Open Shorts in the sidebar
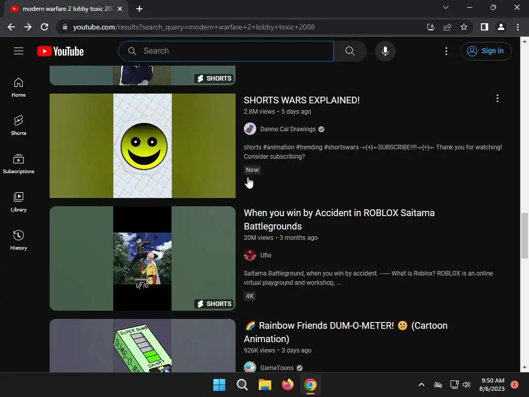 pyautogui.click(x=19, y=126)
